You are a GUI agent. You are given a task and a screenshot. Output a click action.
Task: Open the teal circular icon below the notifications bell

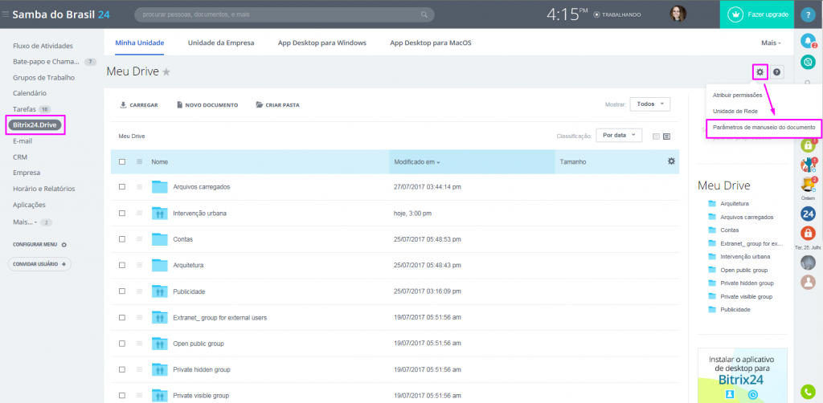808,62
